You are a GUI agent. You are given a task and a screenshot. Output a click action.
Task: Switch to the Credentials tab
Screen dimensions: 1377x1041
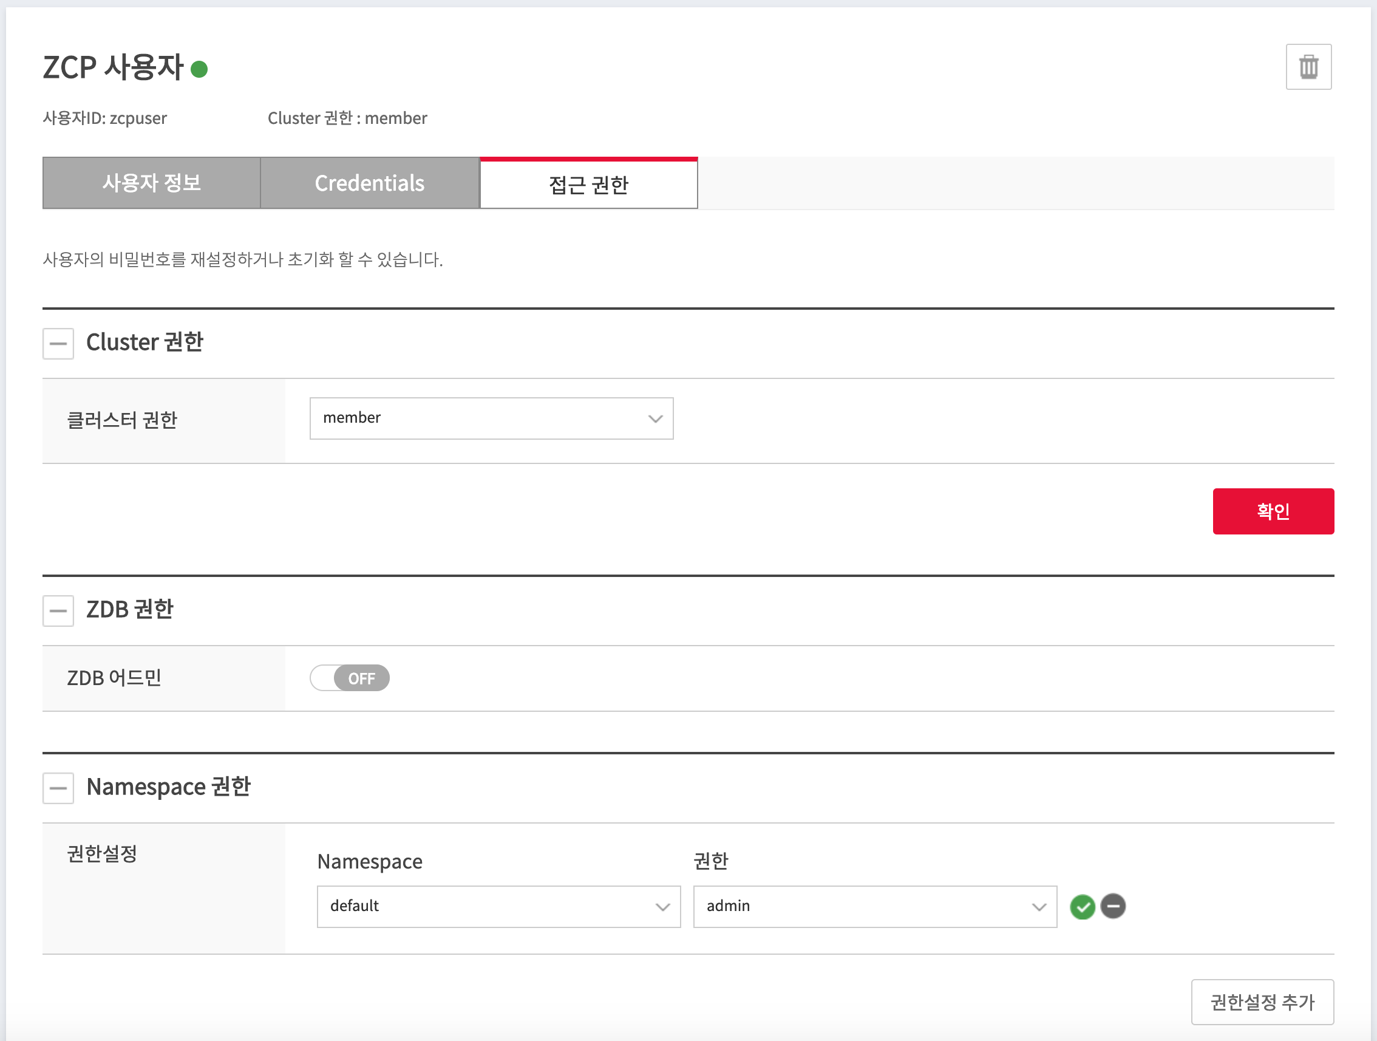point(370,183)
